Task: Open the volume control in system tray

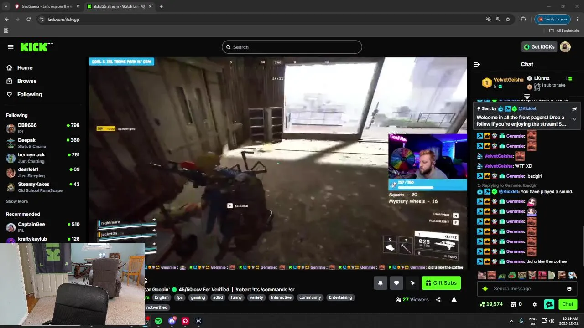Action: [552, 321]
